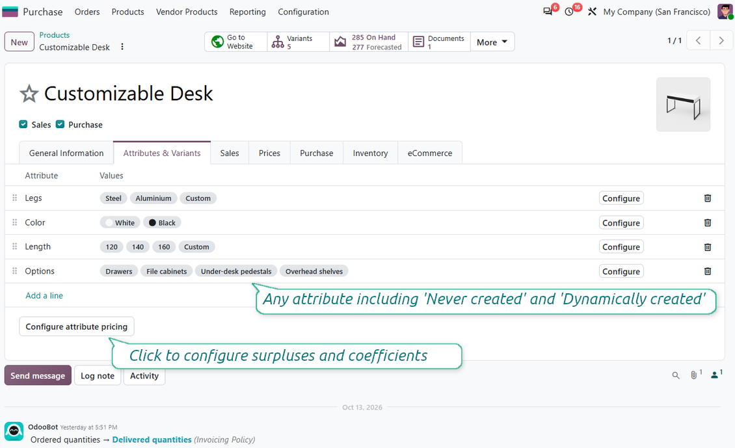
Task: Expand the More dropdown
Action: click(x=492, y=42)
